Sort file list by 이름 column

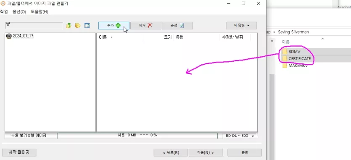(120, 37)
